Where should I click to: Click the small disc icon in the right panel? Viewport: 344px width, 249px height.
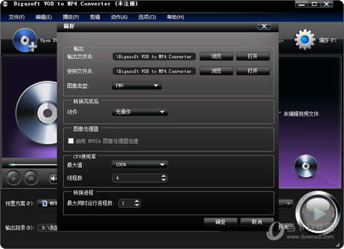coord(306,166)
